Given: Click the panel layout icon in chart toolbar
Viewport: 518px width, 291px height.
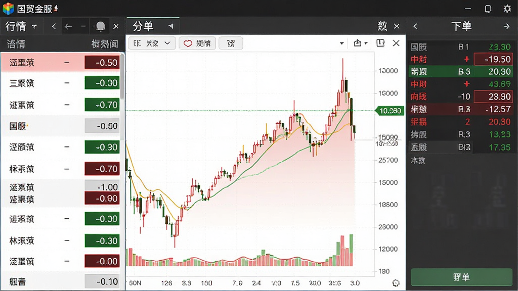Looking at the screenshot, I should click(380, 43).
